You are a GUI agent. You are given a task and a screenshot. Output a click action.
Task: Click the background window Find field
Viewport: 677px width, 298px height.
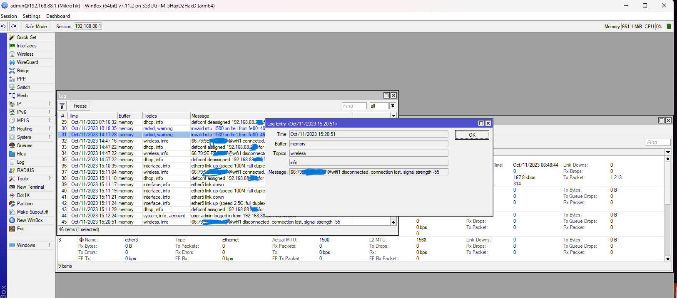click(658, 143)
